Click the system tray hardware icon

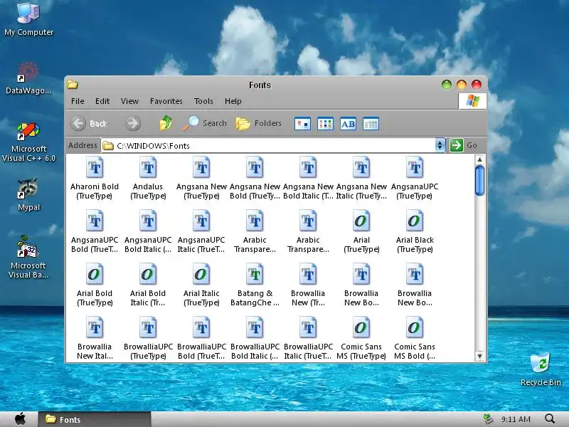coord(489,419)
